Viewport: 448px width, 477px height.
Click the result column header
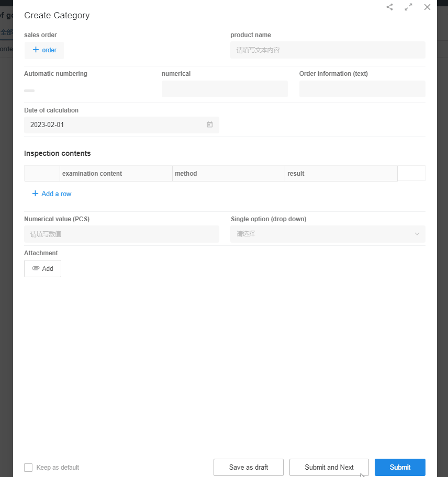296,174
